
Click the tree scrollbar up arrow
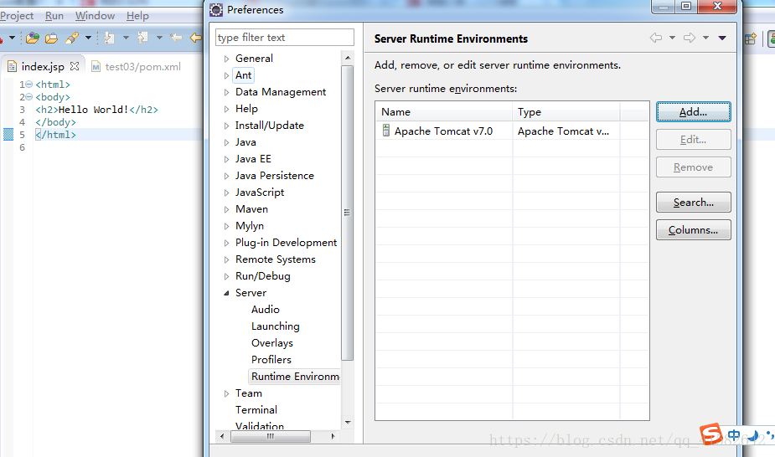tap(348, 58)
